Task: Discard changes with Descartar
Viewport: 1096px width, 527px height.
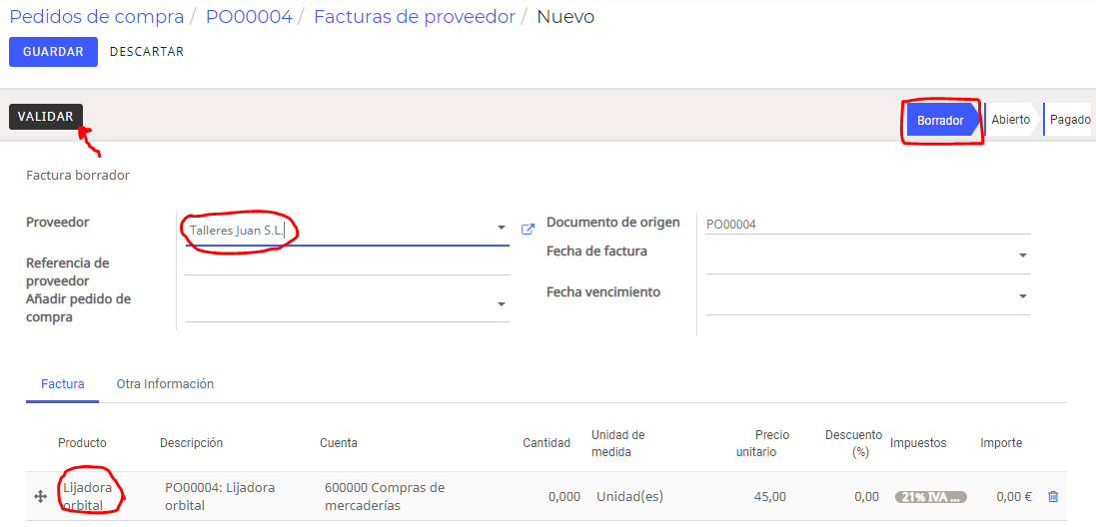Action: coord(147,52)
